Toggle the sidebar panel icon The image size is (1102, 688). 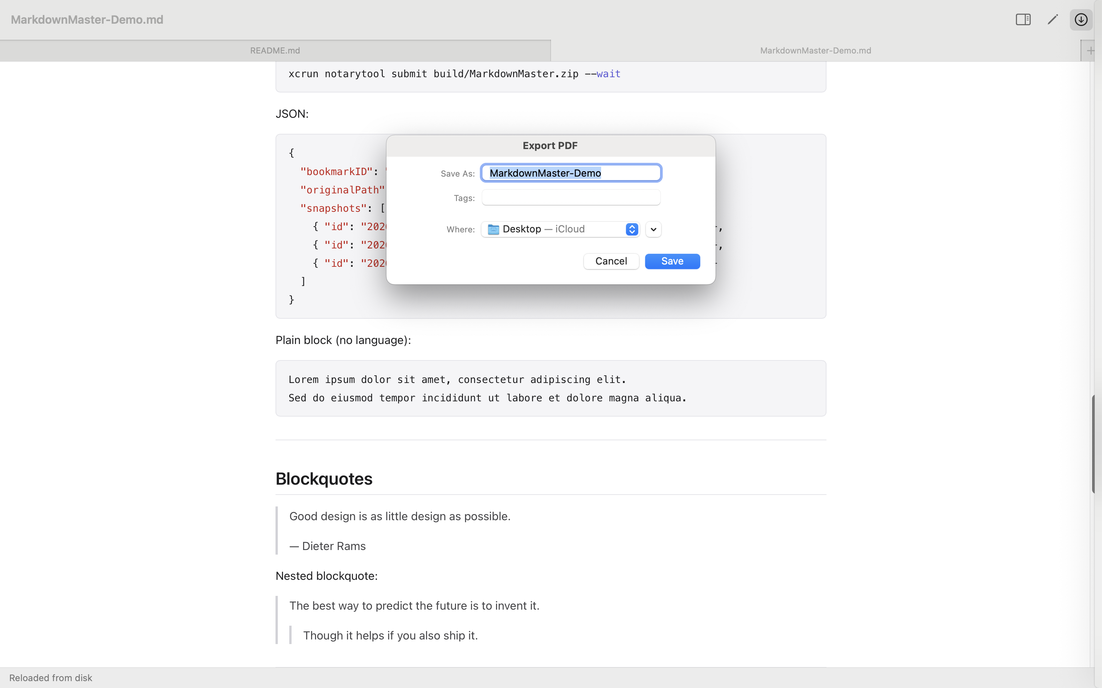tap(1023, 19)
